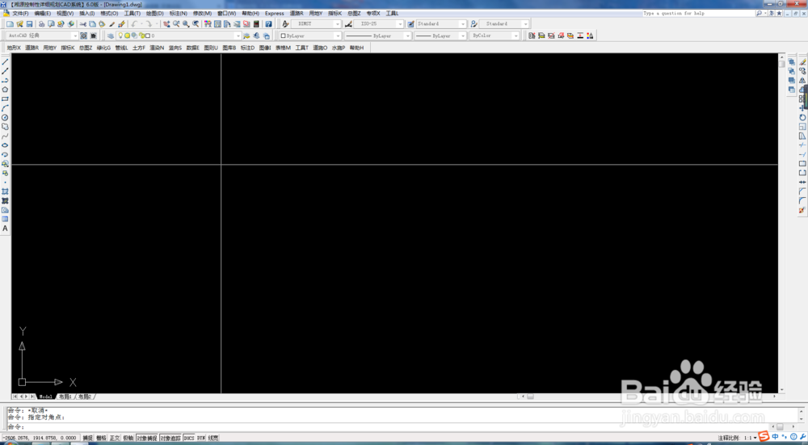This screenshot has height=445, width=808.
Task: Open the Express menu
Action: [x=274, y=14]
